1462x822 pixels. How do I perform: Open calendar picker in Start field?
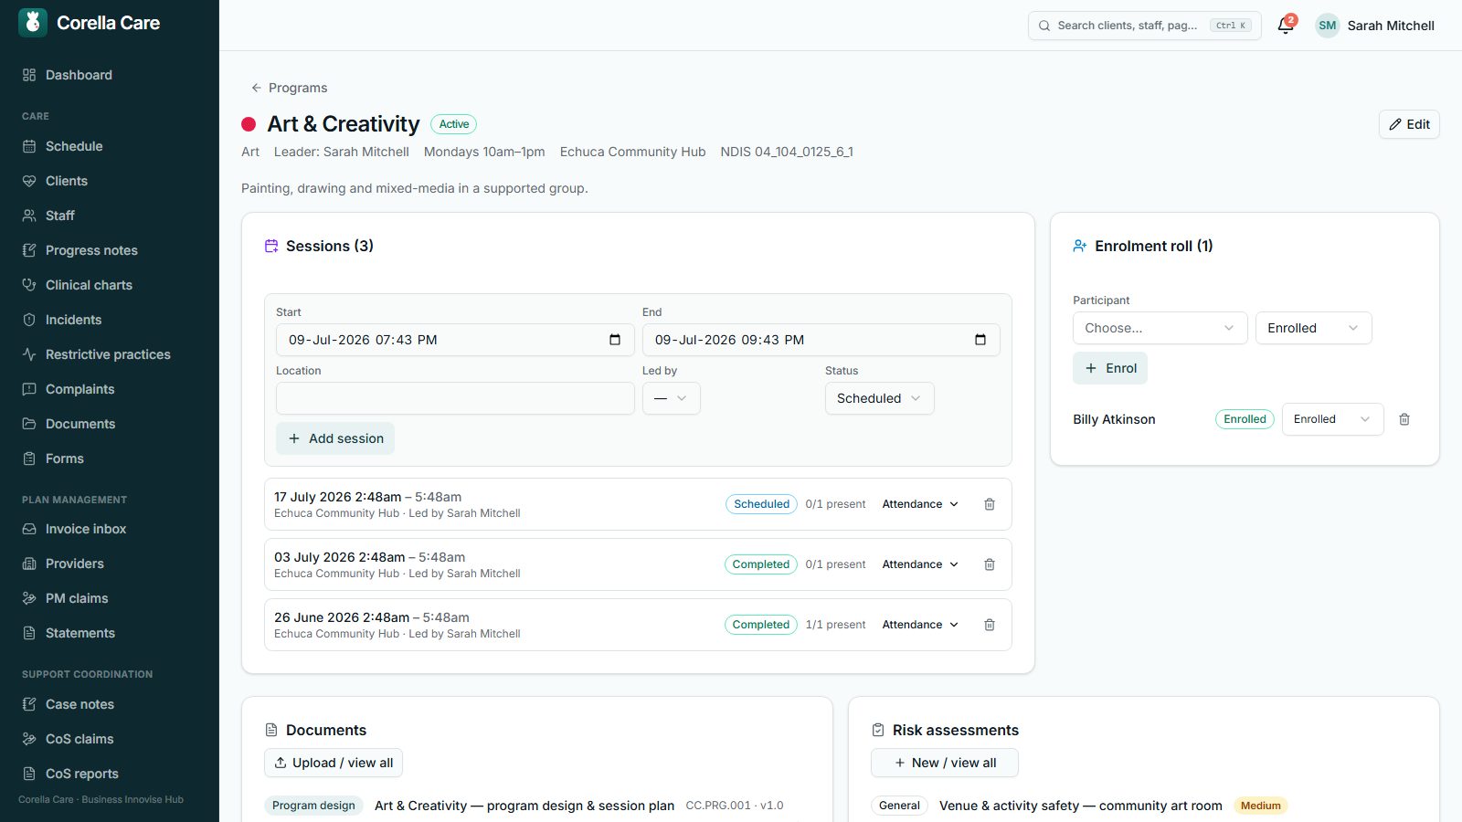coord(615,340)
